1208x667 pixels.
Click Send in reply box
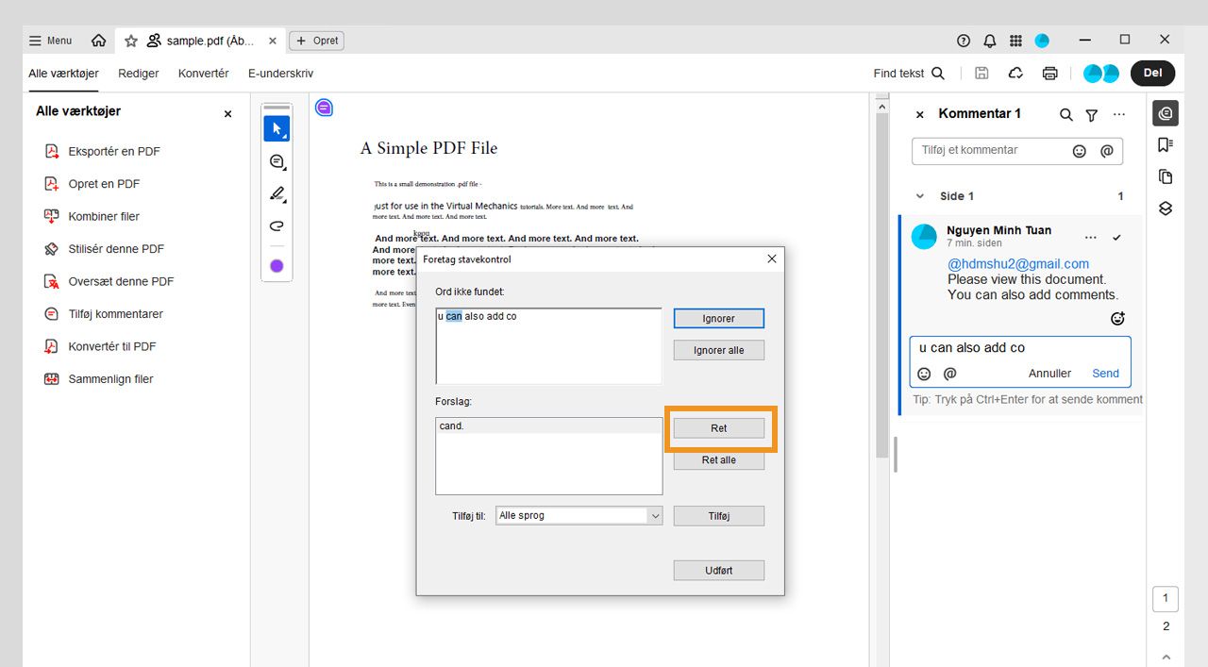(x=1105, y=374)
